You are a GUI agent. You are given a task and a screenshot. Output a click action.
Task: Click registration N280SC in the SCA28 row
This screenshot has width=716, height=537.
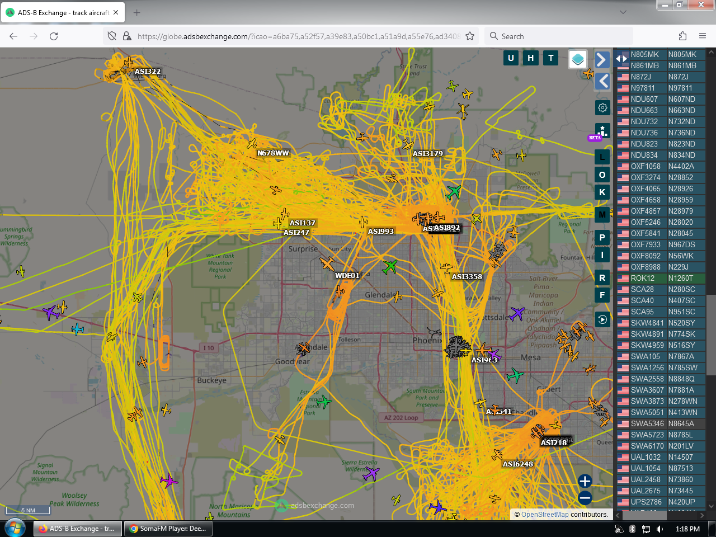pos(682,289)
